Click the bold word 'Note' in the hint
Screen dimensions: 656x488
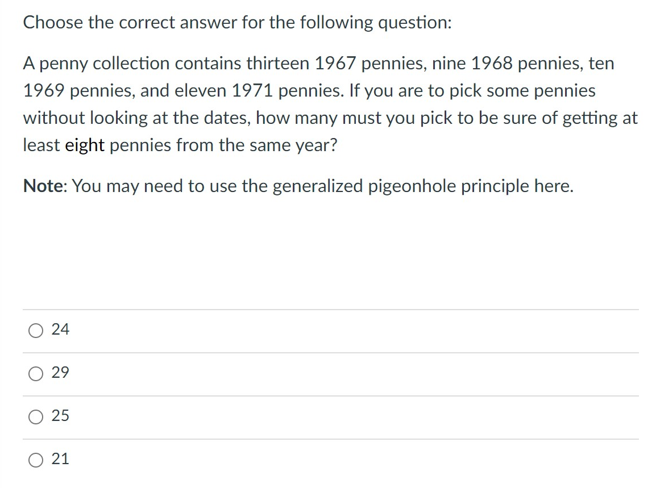point(43,186)
